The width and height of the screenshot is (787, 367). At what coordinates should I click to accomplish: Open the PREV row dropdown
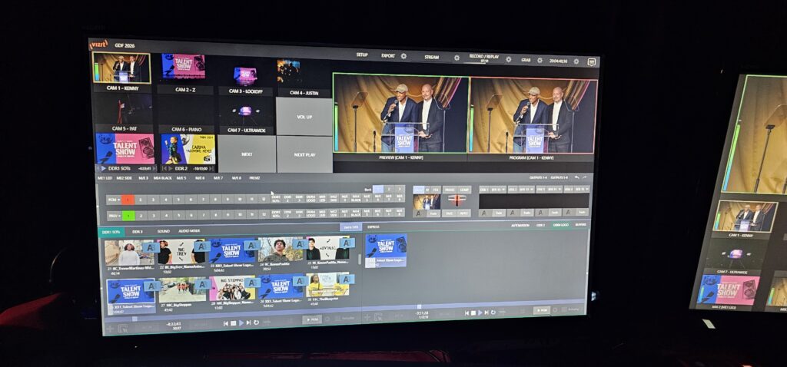(x=115, y=216)
